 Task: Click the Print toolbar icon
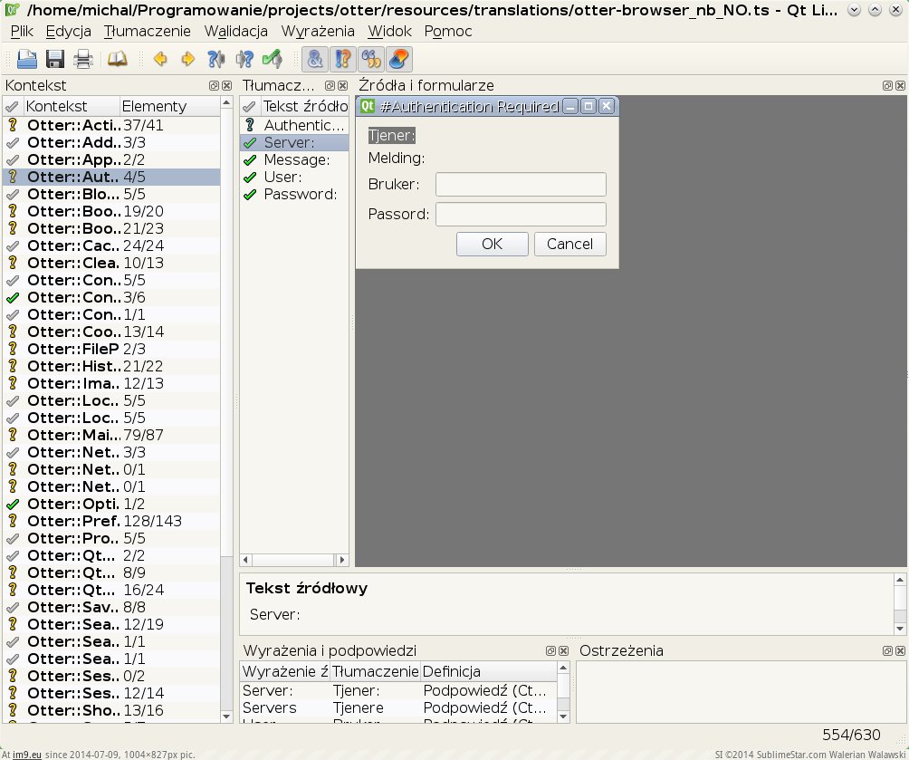(x=83, y=60)
